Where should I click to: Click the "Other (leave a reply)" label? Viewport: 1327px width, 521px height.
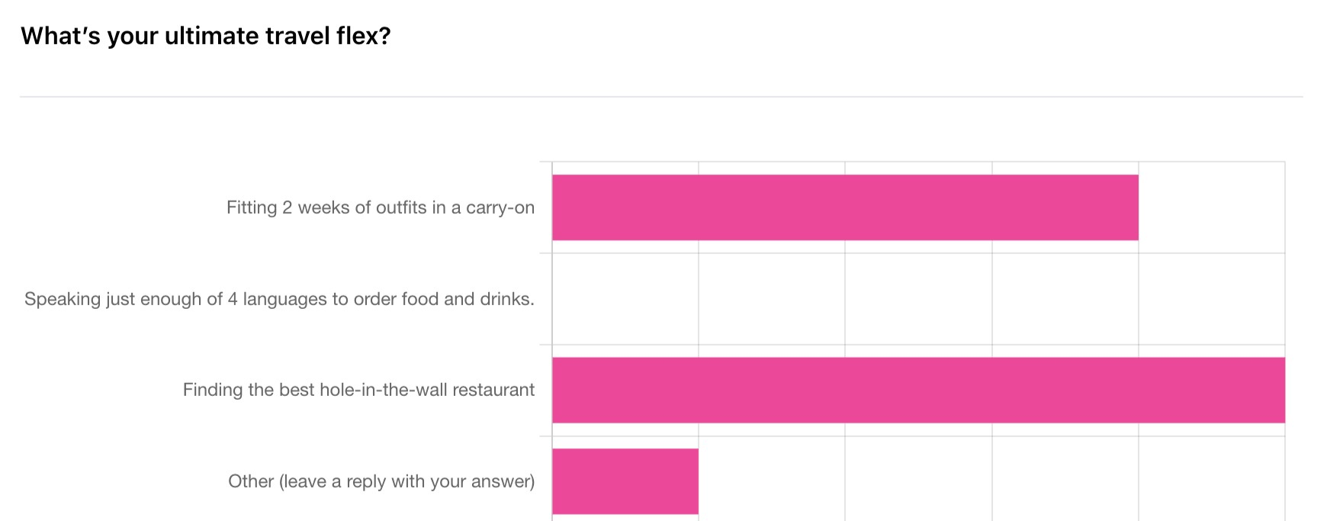tap(381, 481)
